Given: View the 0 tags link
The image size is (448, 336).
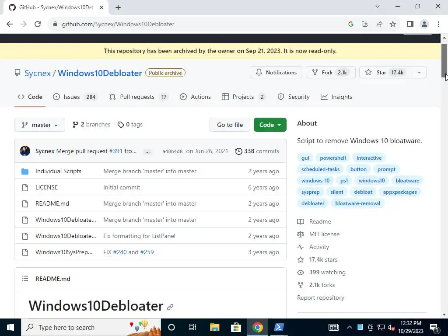Looking at the screenshot, I should 130,125.
